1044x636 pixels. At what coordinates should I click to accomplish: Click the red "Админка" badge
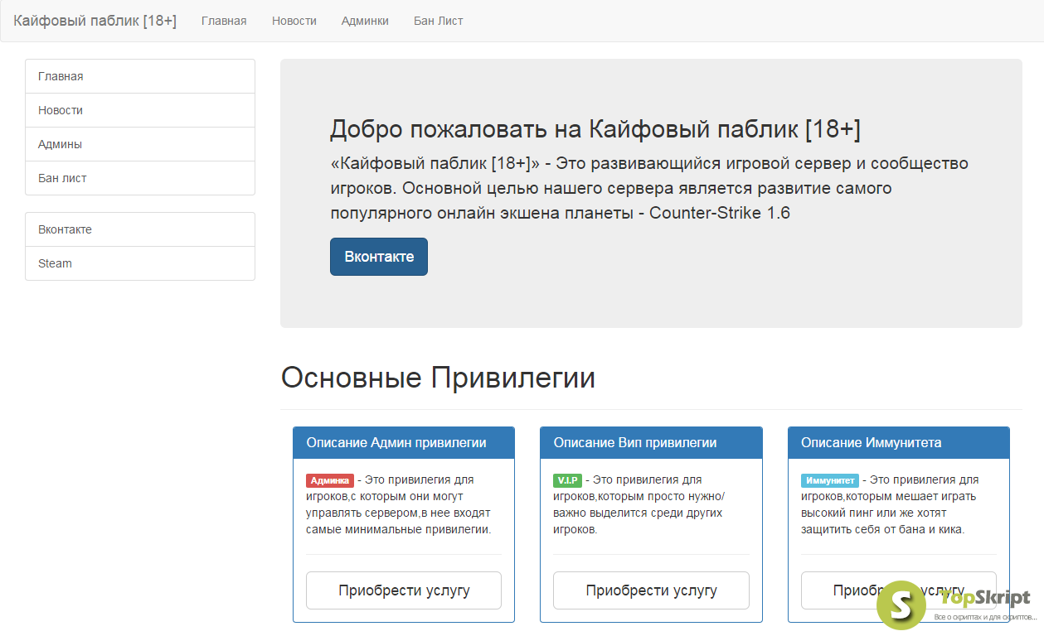330,480
